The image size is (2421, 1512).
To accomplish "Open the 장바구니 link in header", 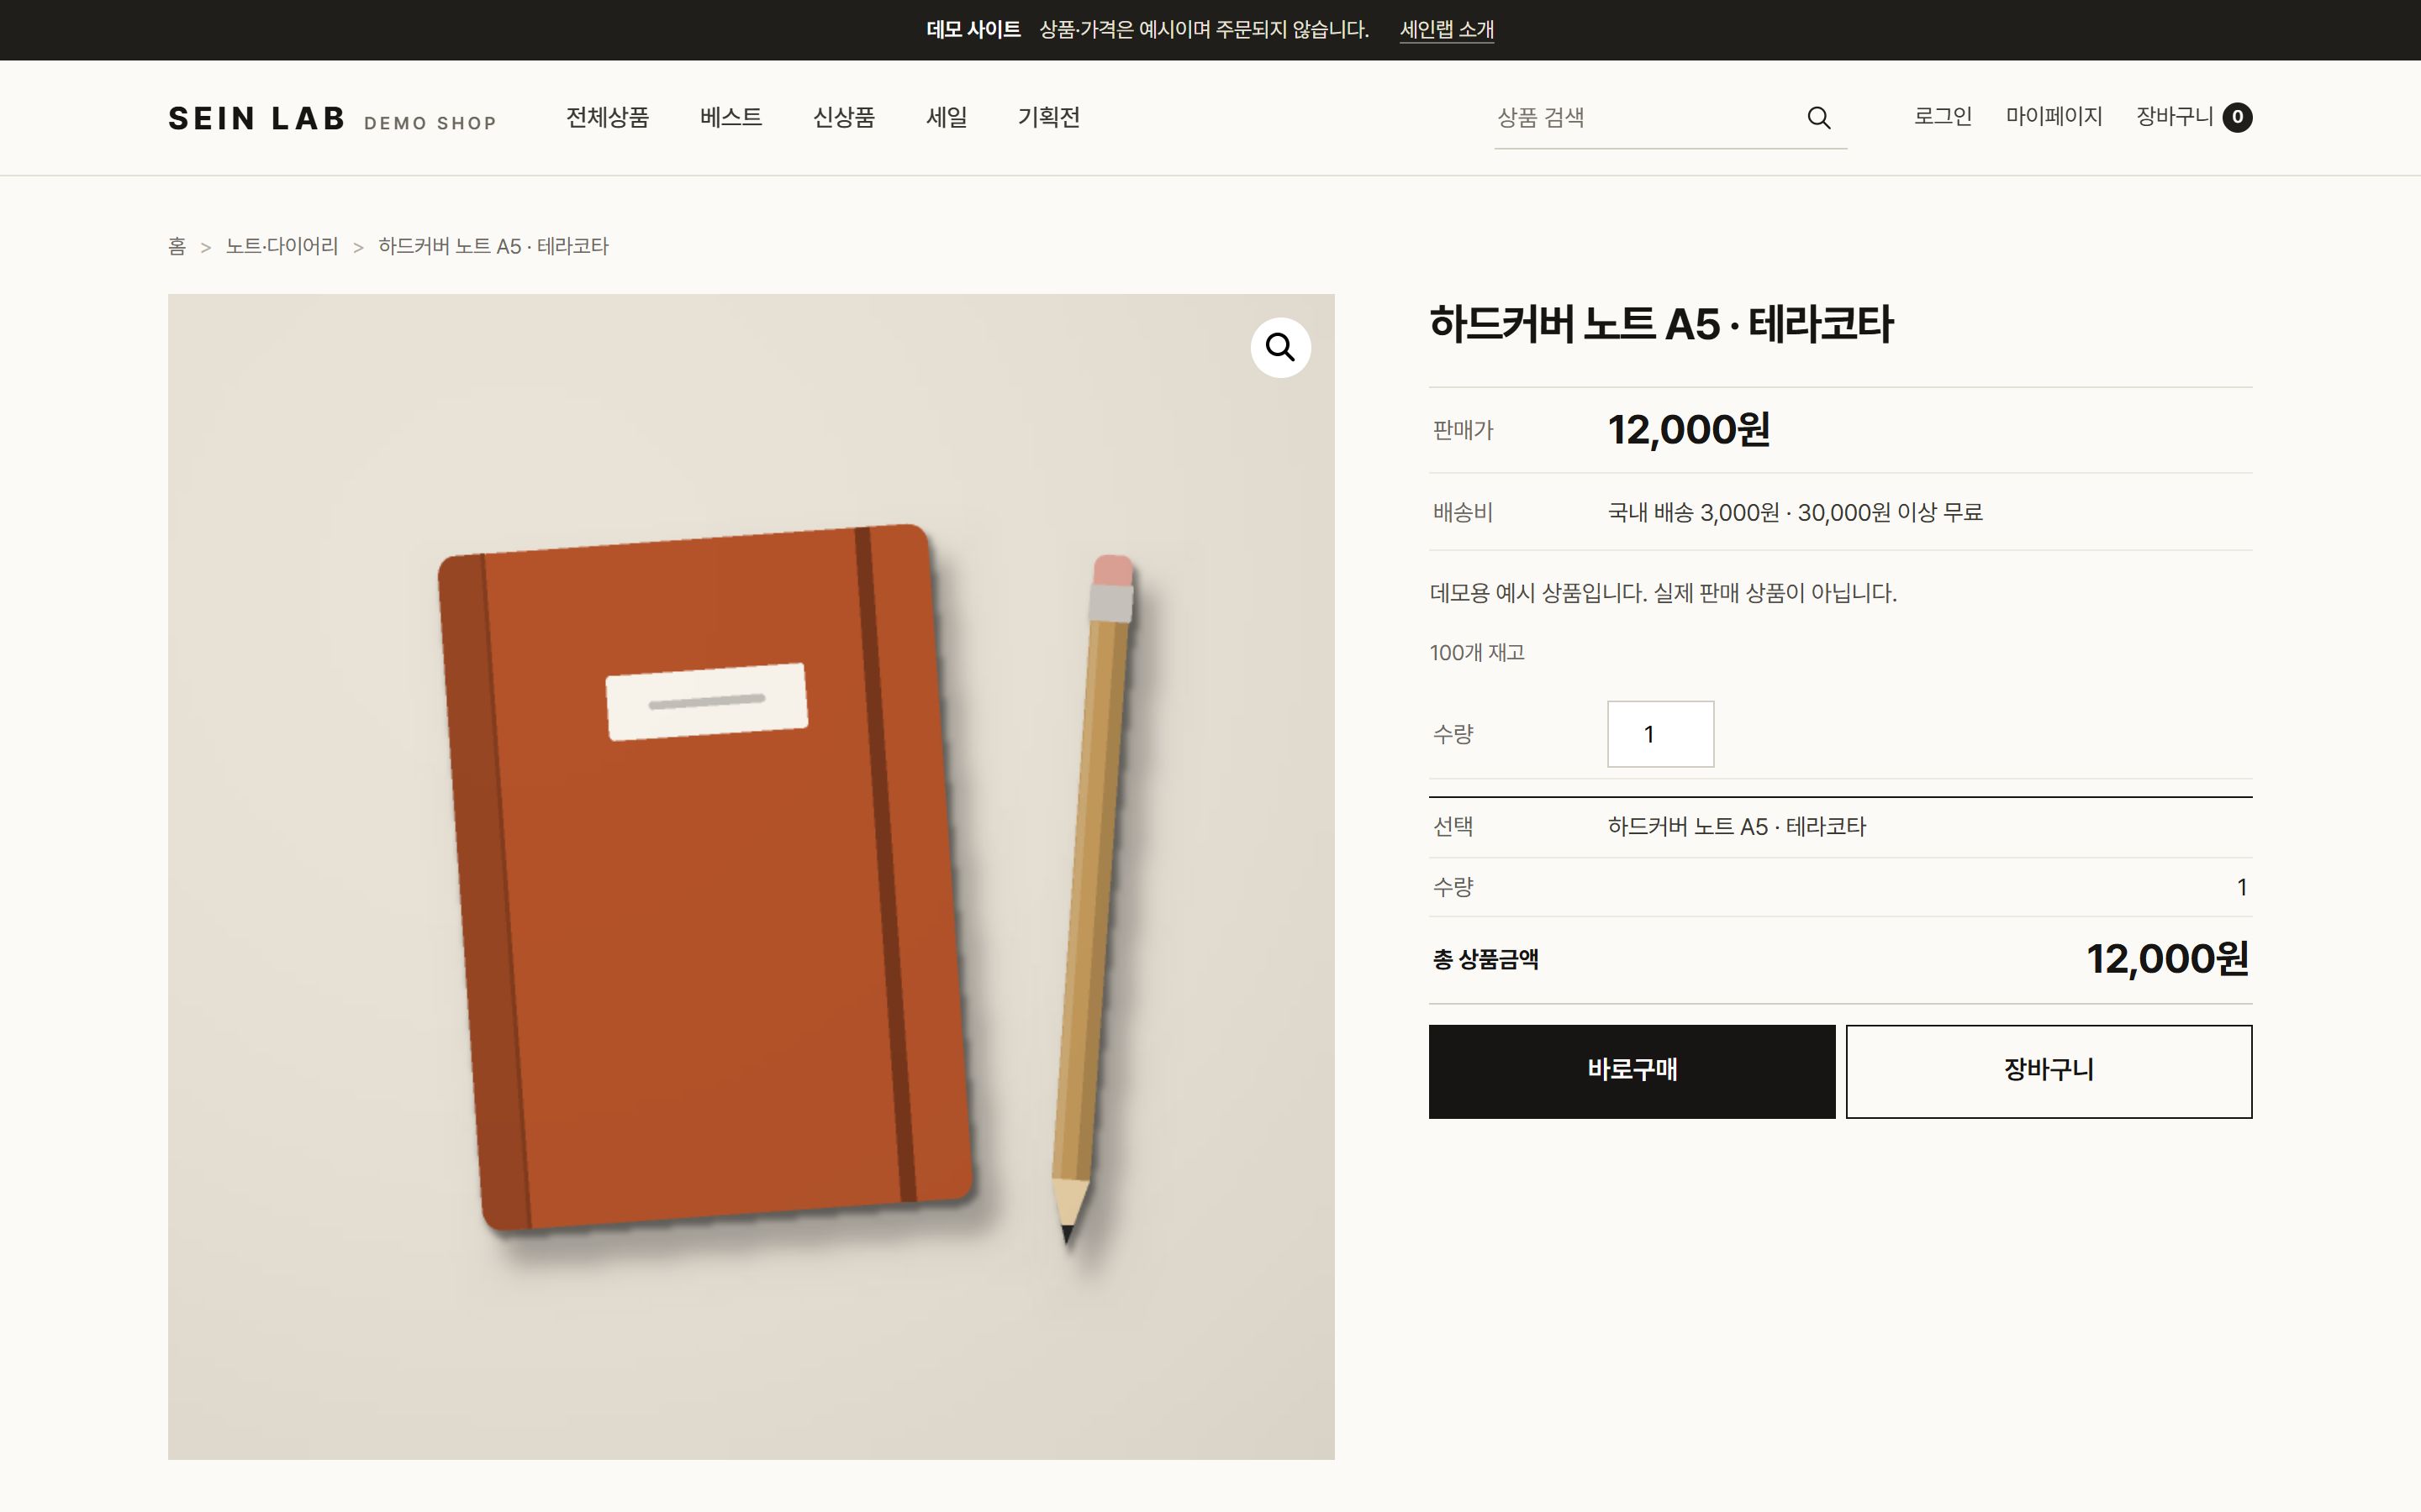I will [x=2175, y=117].
